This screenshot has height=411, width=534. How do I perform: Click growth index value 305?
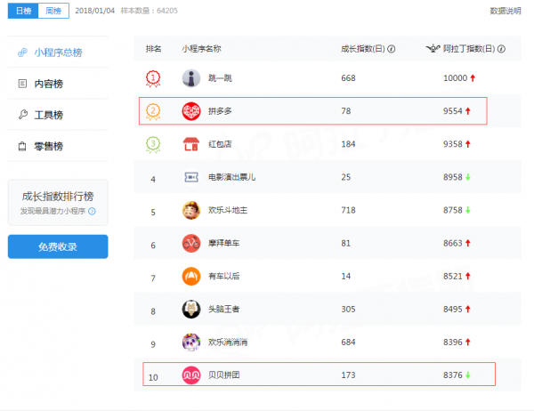(348, 310)
